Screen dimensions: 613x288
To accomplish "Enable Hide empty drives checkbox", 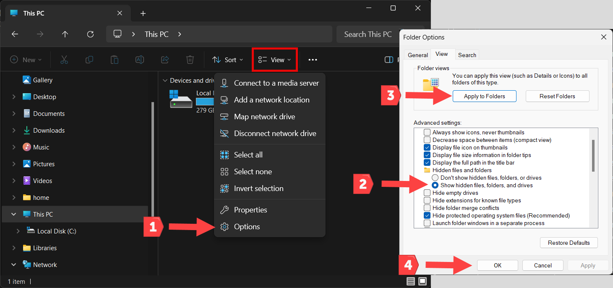I will point(427,193).
